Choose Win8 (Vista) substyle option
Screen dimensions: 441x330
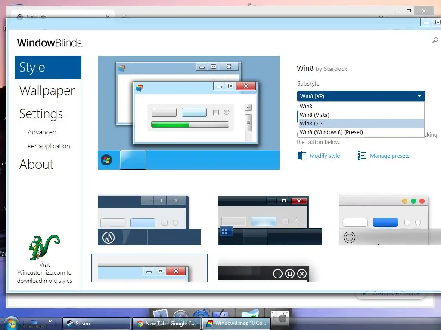[361, 115]
